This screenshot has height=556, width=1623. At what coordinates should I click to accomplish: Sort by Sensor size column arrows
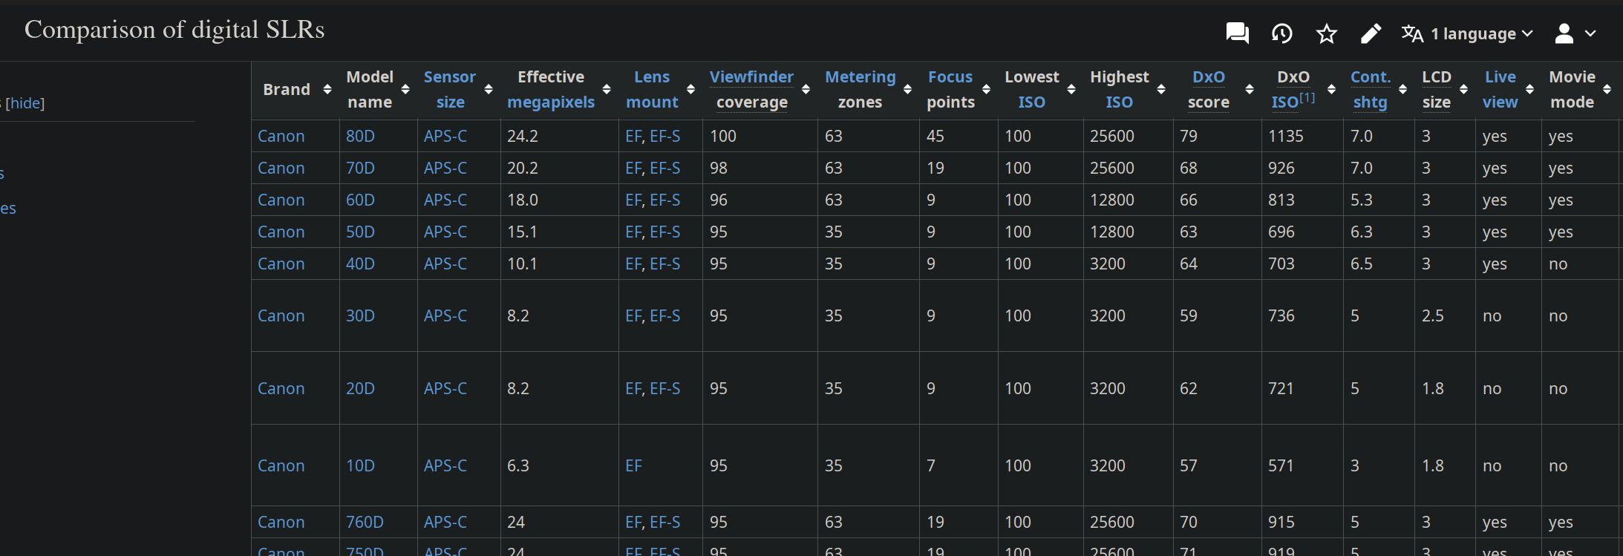489,89
